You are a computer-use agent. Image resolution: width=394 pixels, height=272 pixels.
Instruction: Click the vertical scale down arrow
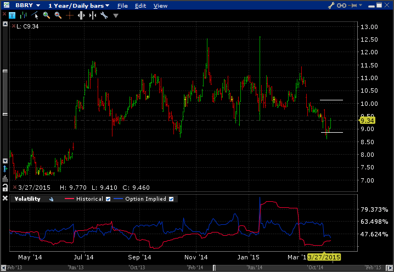[5, 161]
